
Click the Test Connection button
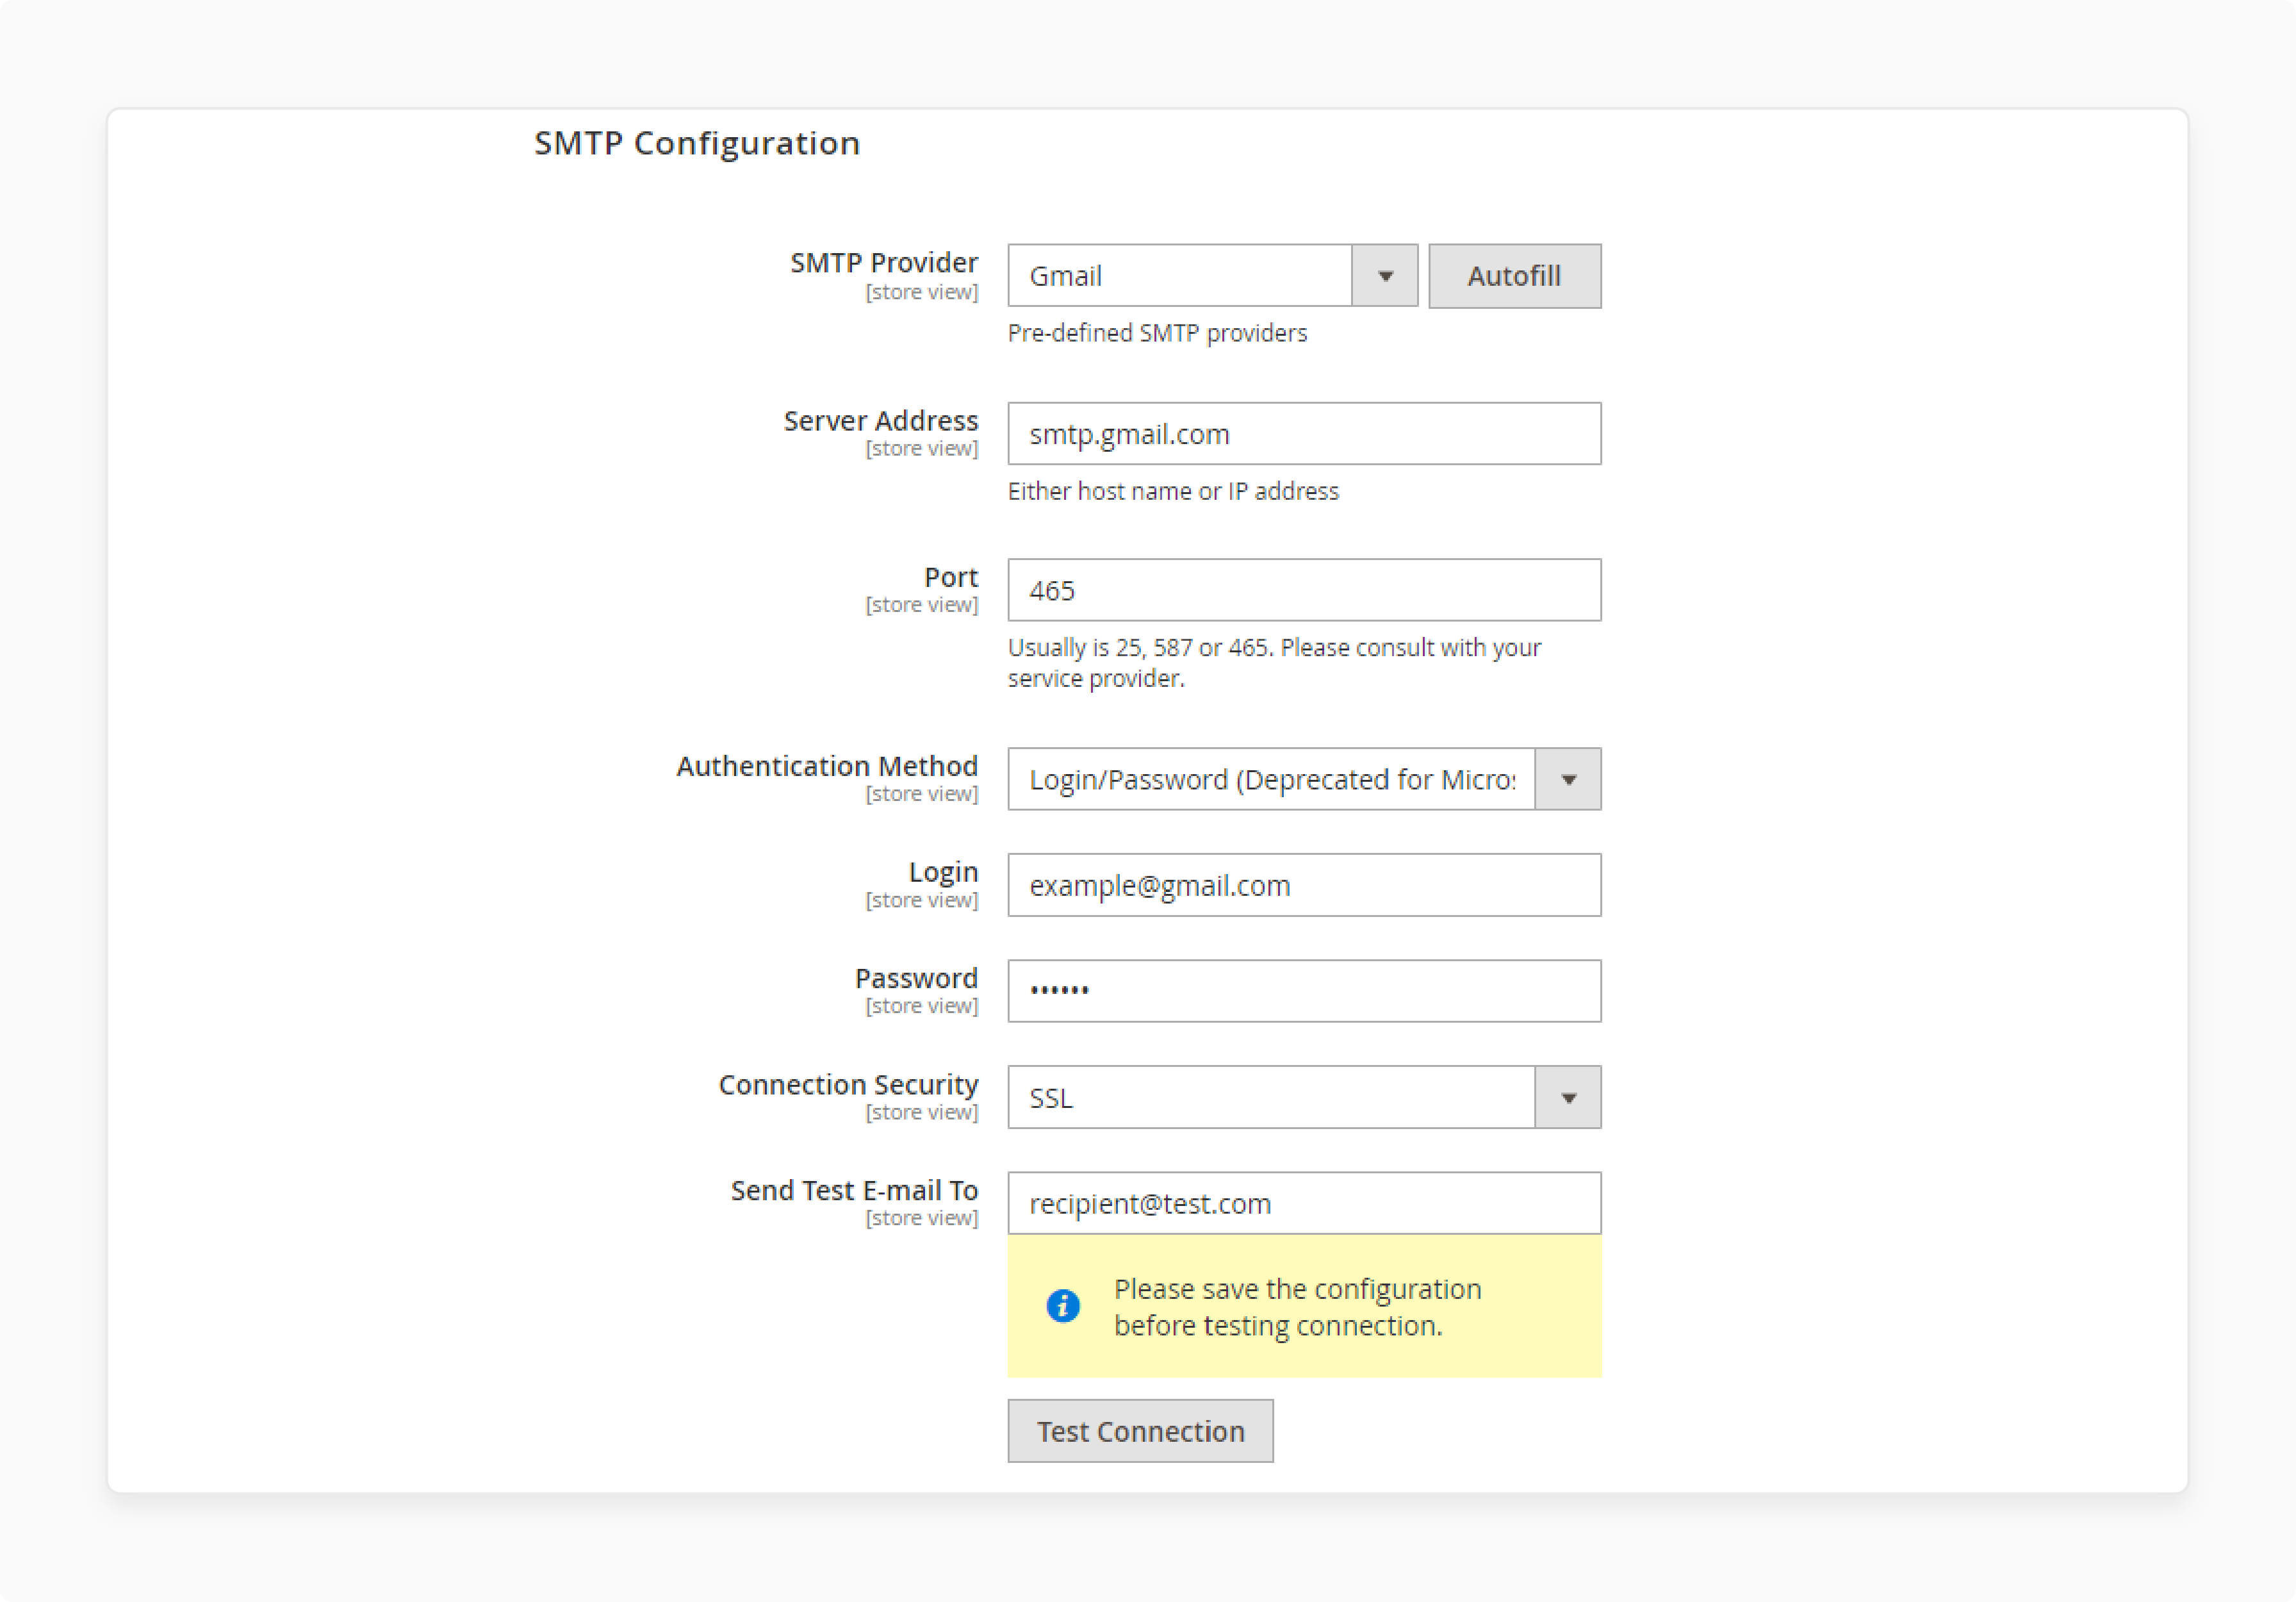coord(1140,1431)
